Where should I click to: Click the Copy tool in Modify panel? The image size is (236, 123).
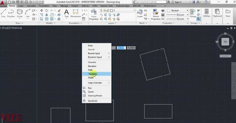(41, 15)
